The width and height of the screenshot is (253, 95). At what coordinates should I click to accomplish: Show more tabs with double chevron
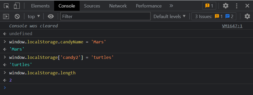[x=171, y=6]
